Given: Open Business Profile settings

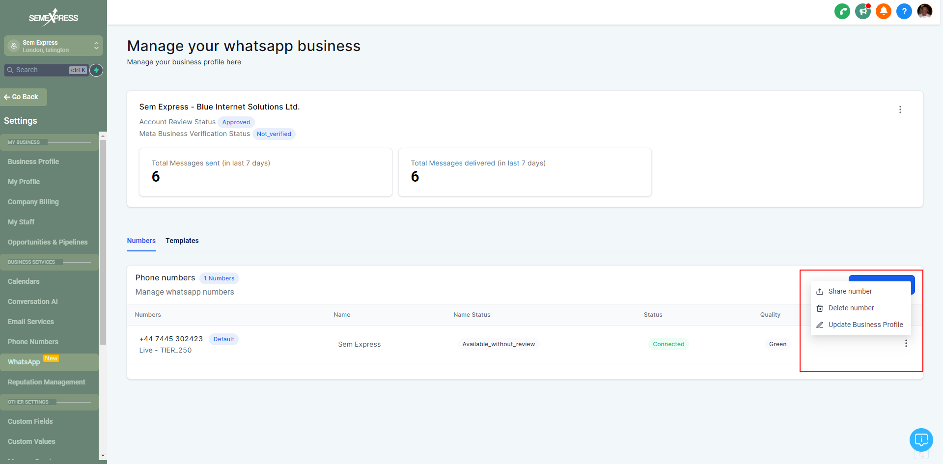Looking at the screenshot, I should click(x=33, y=162).
